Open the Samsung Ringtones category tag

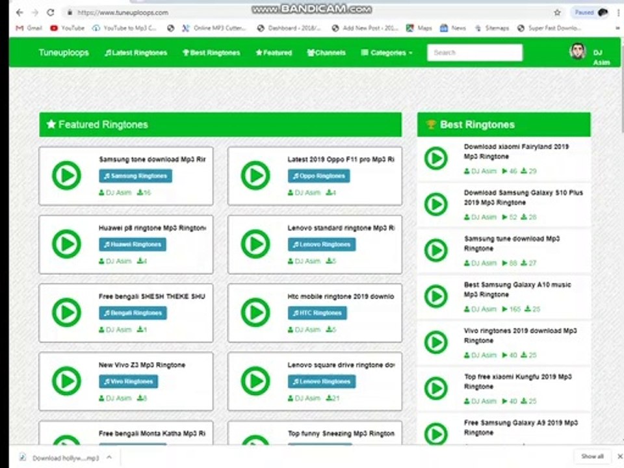pyautogui.click(x=136, y=176)
